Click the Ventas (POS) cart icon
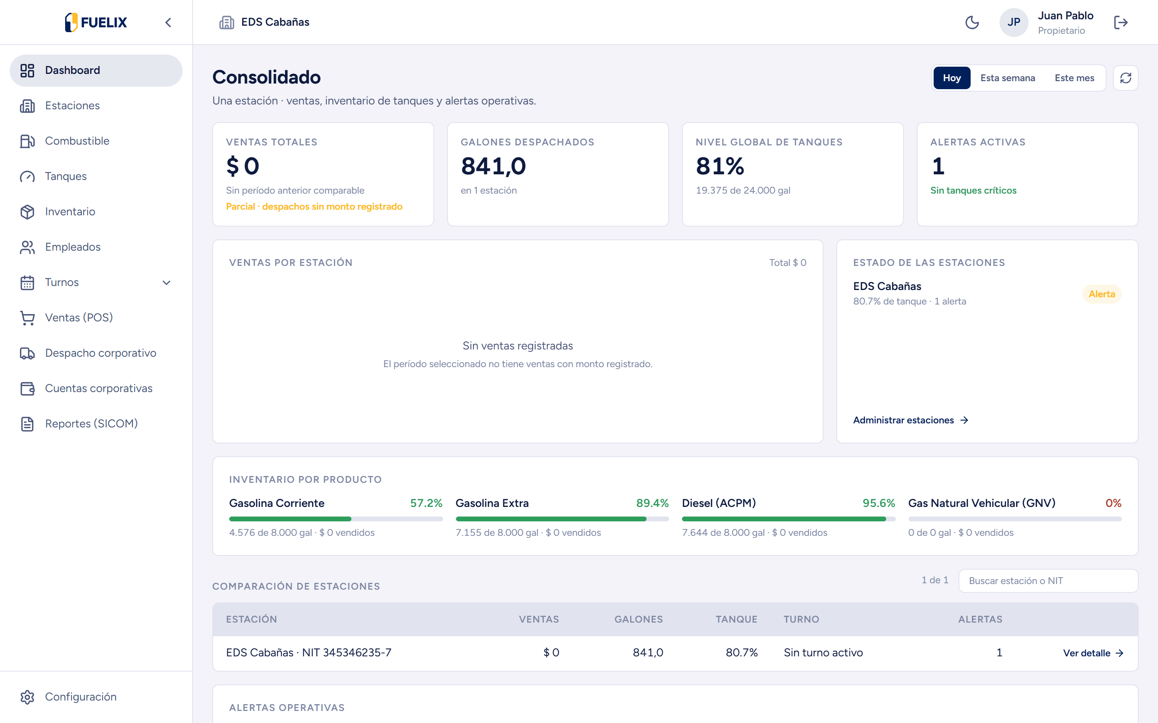This screenshot has width=1158, height=723. coord(27,318)
